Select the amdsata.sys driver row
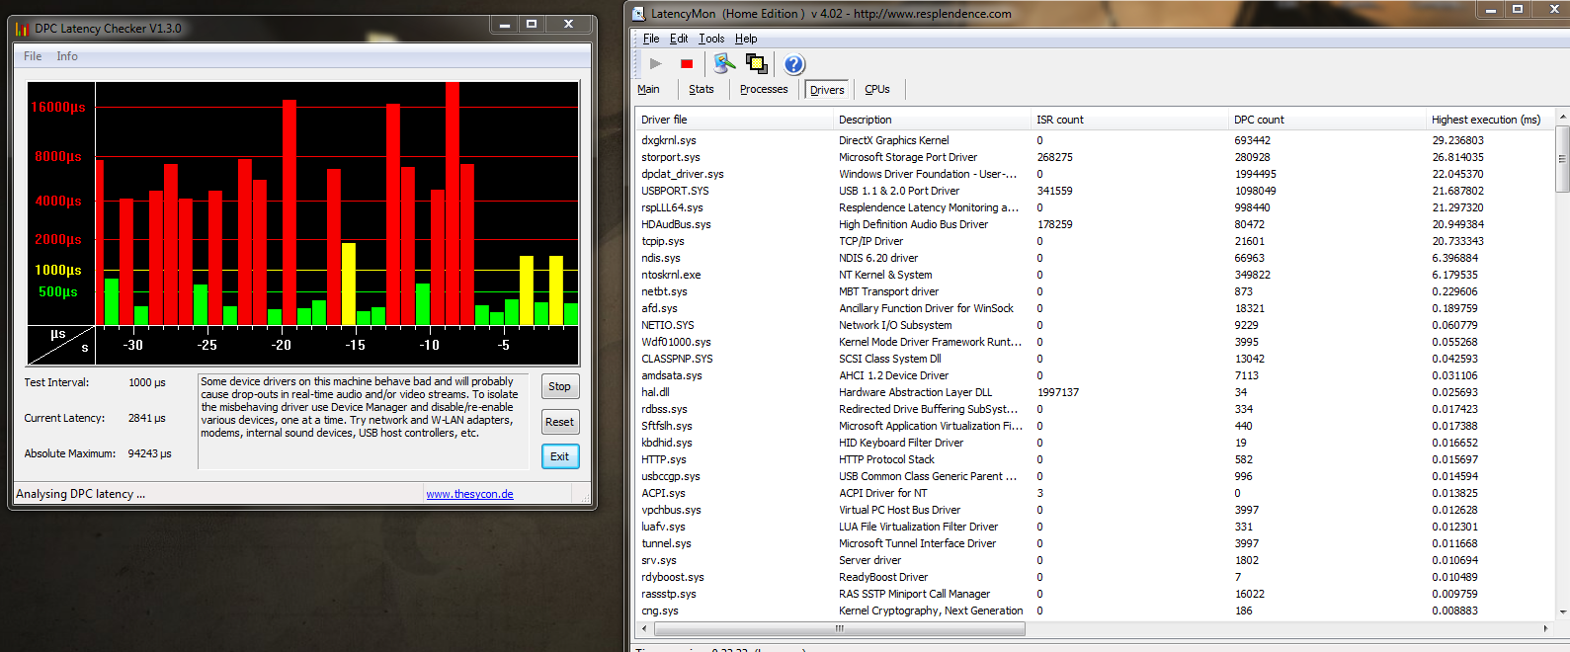This screenshot has width=1570, height=652. coord(1096,375)
